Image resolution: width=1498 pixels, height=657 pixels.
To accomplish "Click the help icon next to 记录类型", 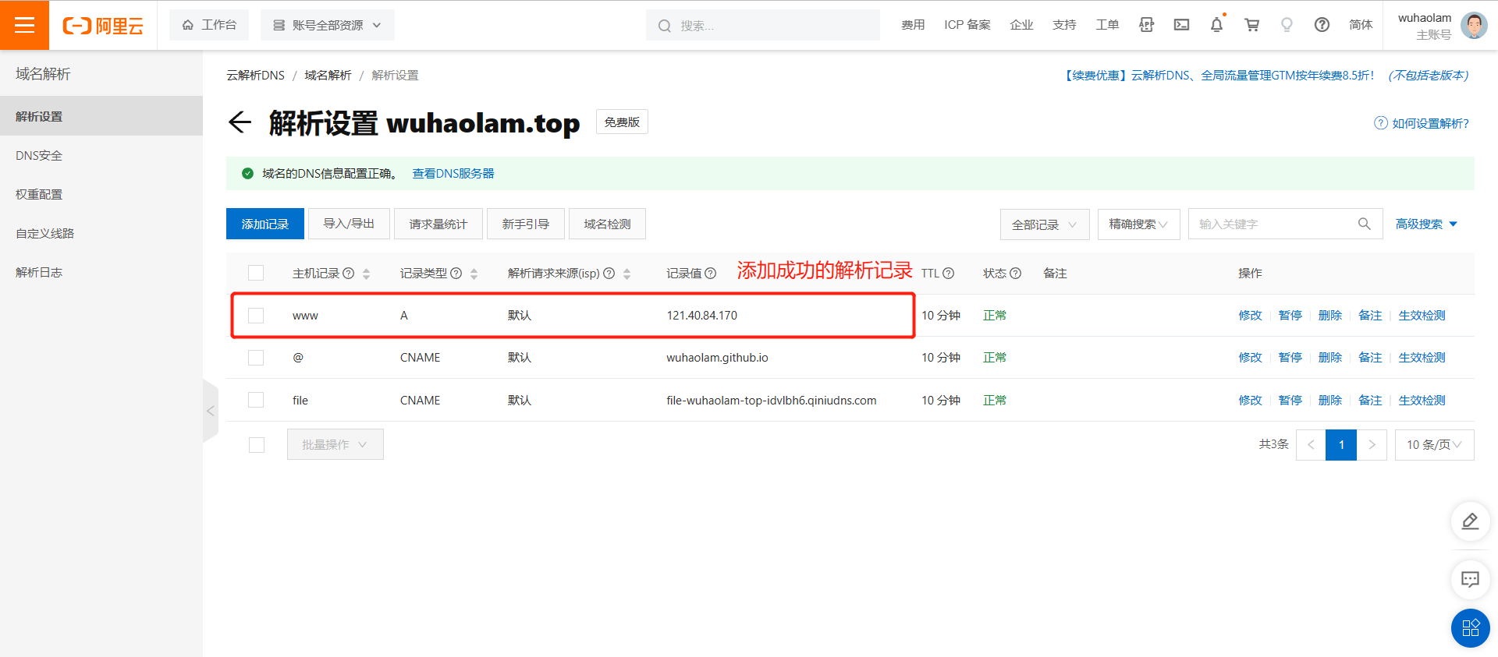I will click(456, 273).
